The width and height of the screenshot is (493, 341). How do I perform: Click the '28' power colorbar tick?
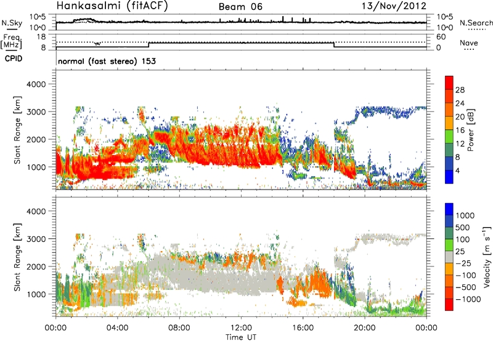pos(460,90)
